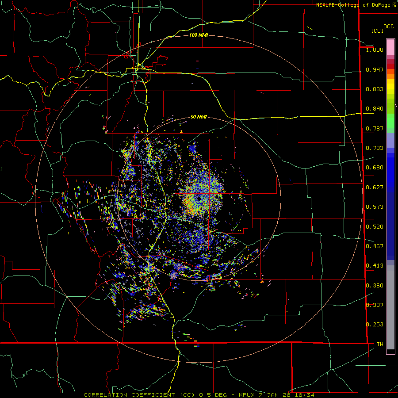Image resolution: width=398 pixels, height=398 pixels.
Task: Click the 0.787 color scale value
Action: click(375, 128)
